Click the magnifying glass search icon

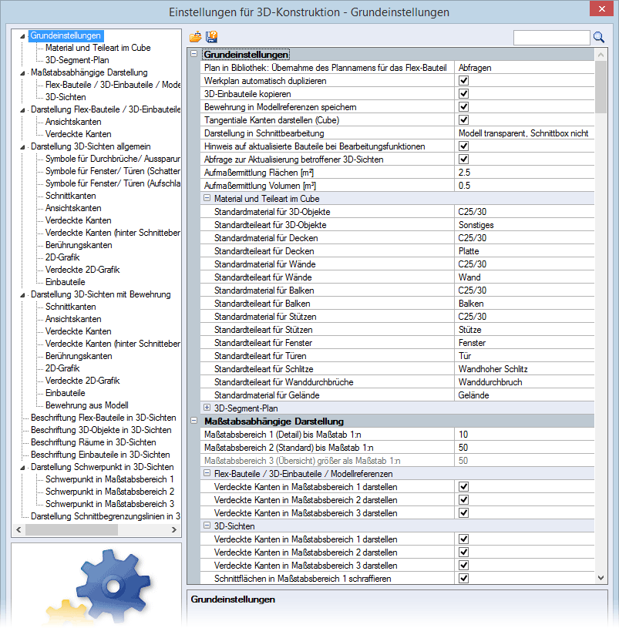598,37
